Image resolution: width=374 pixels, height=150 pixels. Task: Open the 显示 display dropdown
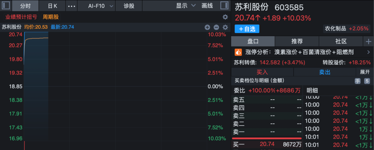click(186, 6)
